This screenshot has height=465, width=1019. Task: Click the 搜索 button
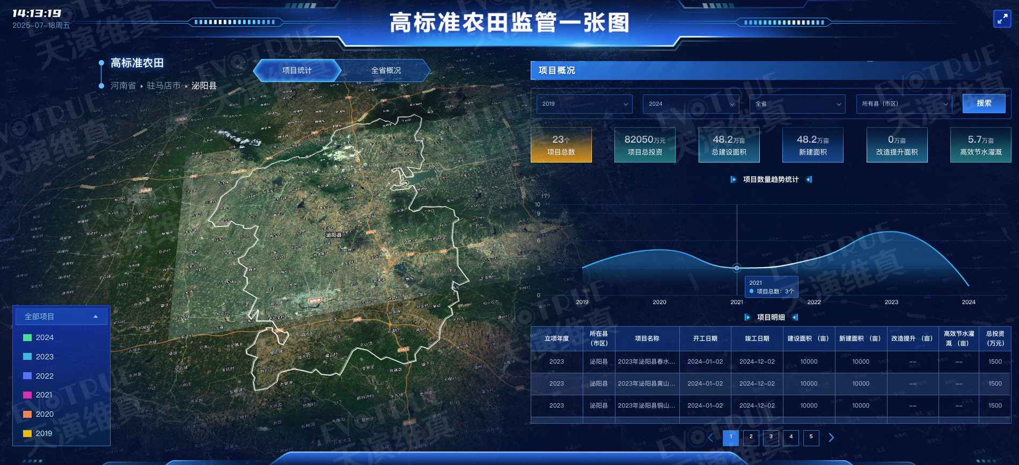pyautogui.click(x=984, y=104)
